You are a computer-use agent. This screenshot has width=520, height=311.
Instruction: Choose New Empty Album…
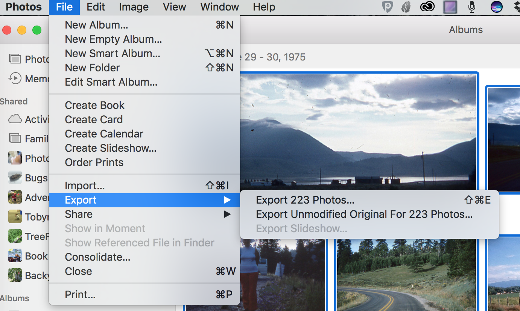144,39
